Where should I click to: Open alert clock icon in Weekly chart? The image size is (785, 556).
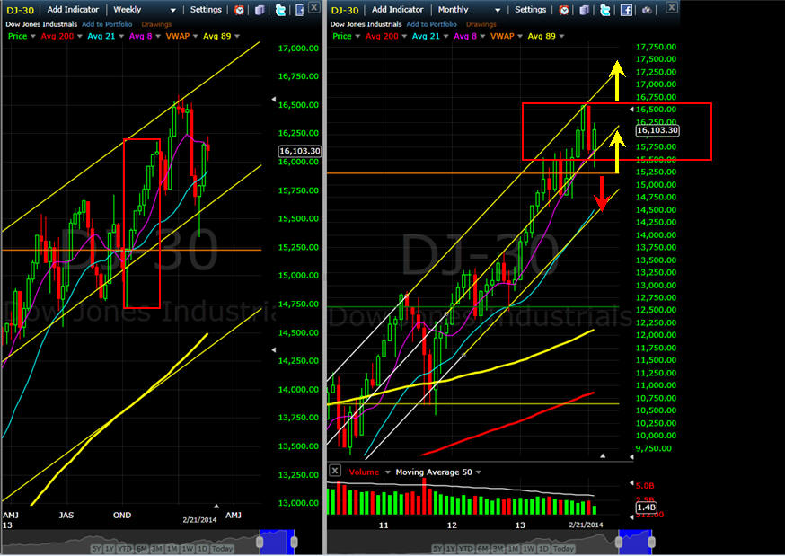point(239,10)
